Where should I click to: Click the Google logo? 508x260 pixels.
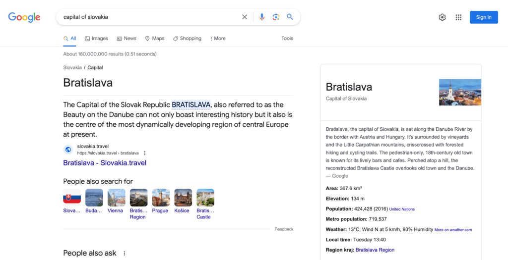click(24, 17)
